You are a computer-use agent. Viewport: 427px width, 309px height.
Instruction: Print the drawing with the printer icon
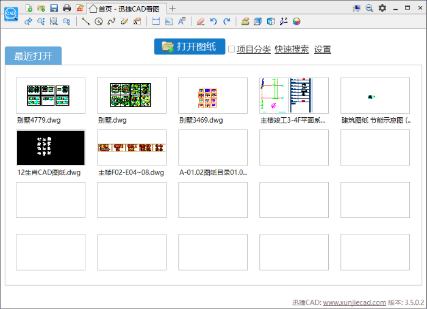coord(66,8)
